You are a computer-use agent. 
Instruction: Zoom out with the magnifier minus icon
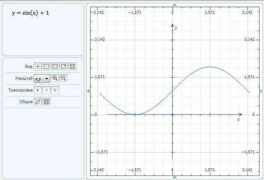(63, 78)
